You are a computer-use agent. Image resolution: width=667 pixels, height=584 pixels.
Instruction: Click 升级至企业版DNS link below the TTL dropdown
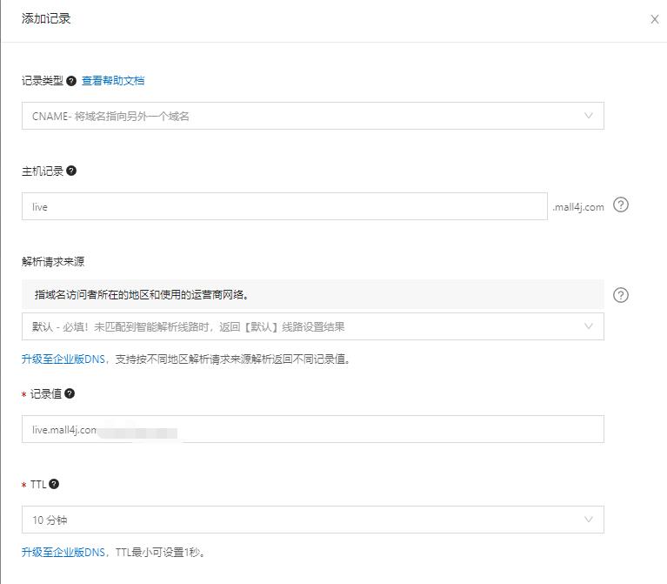tap(63, 552)
